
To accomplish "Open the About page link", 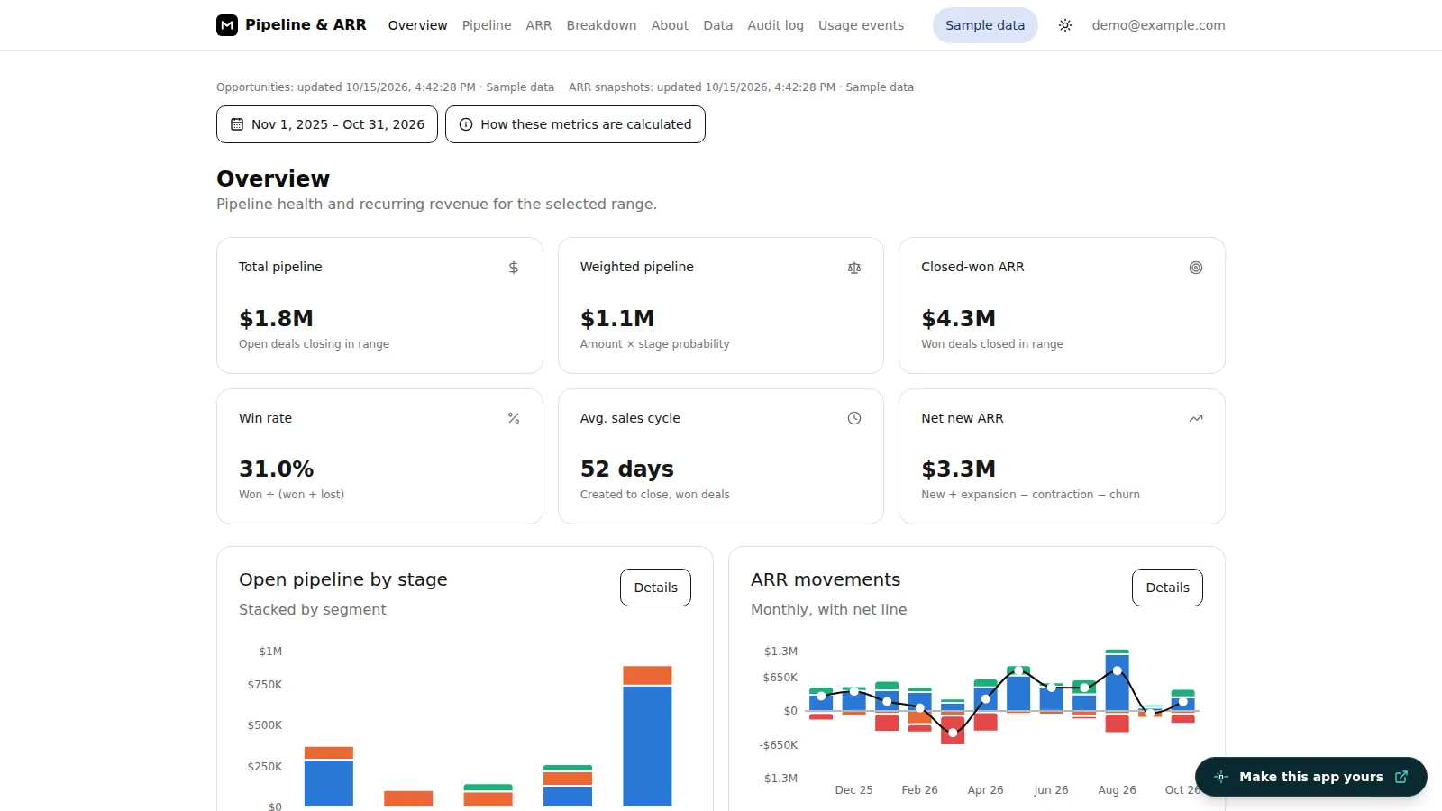I will [x=670, y=25].
